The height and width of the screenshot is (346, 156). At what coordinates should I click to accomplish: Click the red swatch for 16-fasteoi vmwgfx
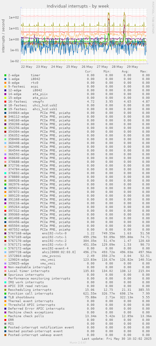[x=5, y=102]
